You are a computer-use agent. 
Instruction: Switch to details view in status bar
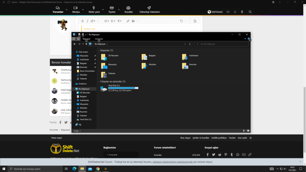(244, 131)
